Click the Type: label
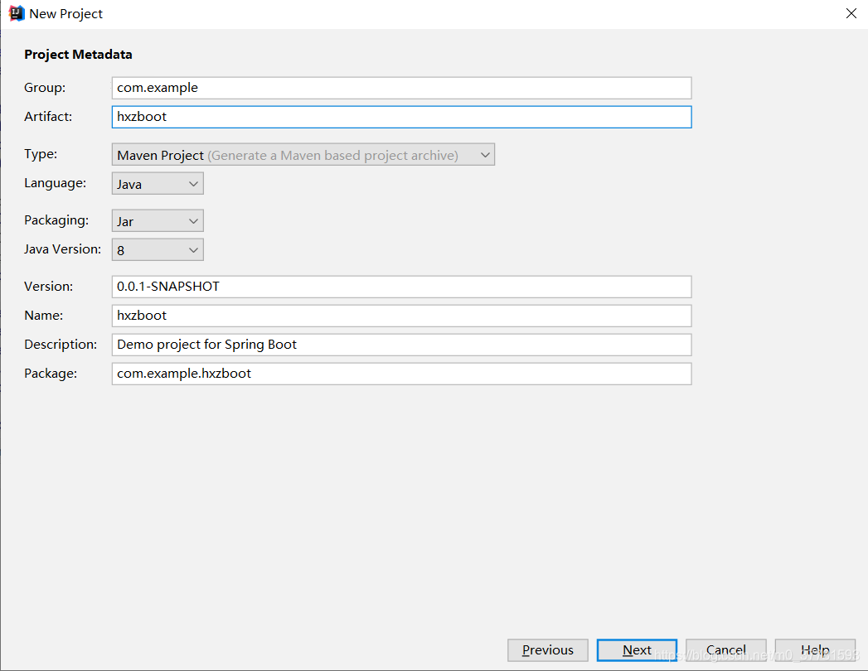 click(41, 154)
